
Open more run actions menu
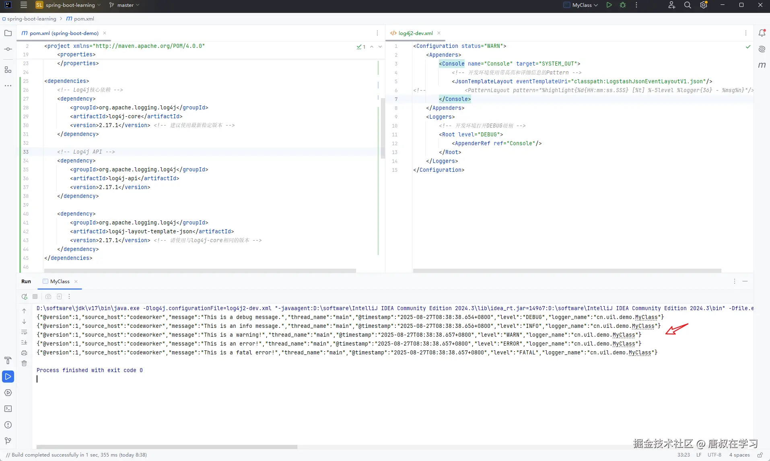coord(636,5)
